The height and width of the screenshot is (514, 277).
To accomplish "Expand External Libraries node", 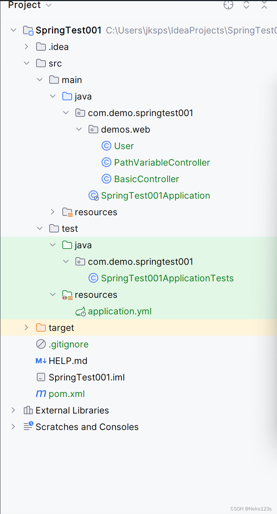I will pos(13,410).
